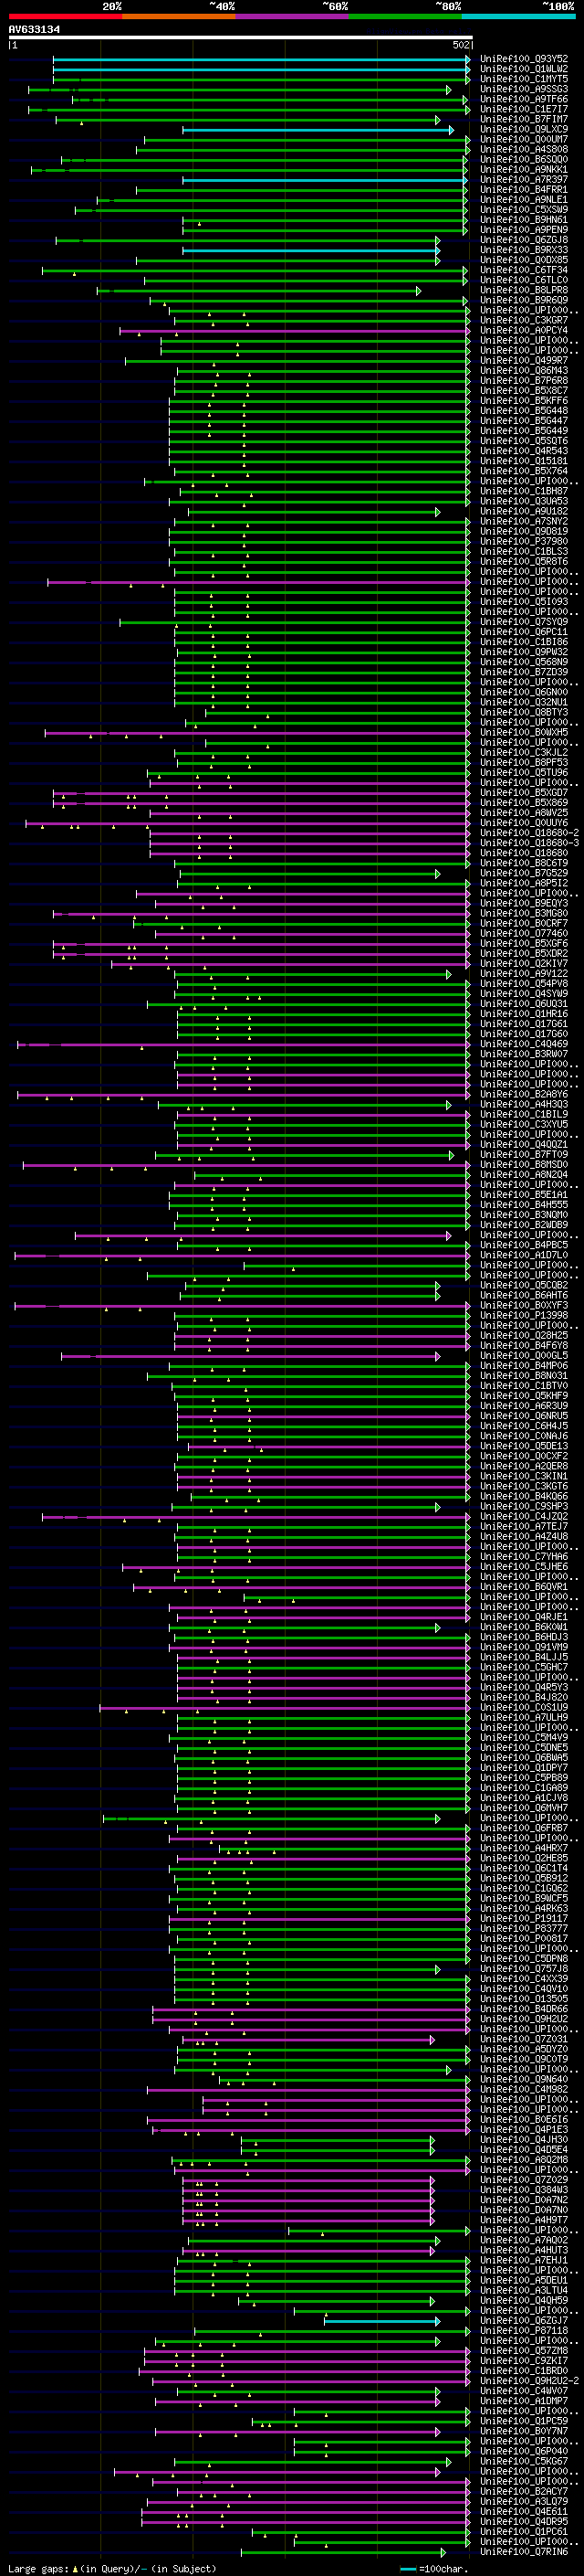
Task: Select the UniRef100_B8LPR8 hit label
Action: pyautogui.click(x=523, y=290)
